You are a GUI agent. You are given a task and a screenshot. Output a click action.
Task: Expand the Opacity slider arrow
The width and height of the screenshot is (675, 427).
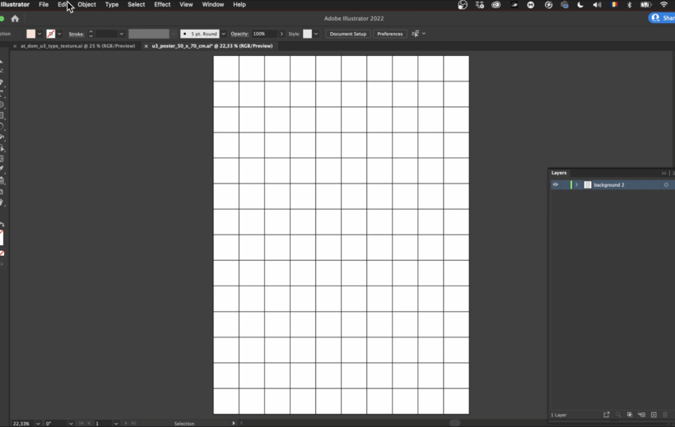tap(282, 34)
